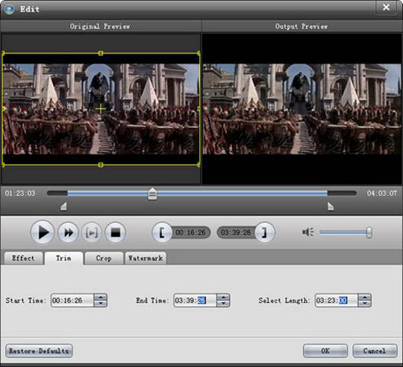Click the volume slider handle

click(x=369, y=232)
